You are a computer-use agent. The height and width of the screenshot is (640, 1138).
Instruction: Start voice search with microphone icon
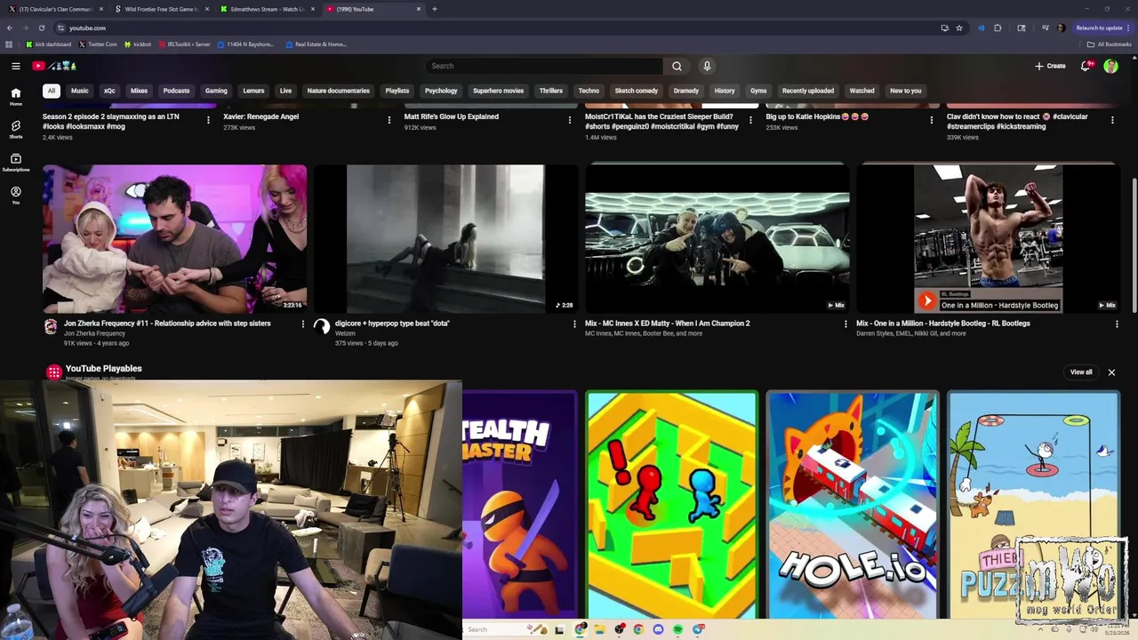[x=707, y=66]
